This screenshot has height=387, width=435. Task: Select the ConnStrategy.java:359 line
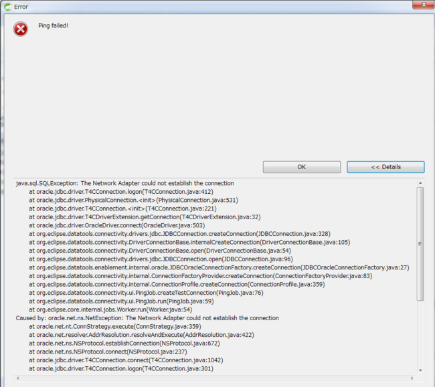(x=115, y=326)
